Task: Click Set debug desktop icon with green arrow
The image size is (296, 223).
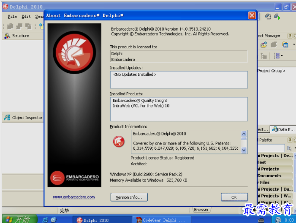Action: pyautogui.click(x=277, y=16)
